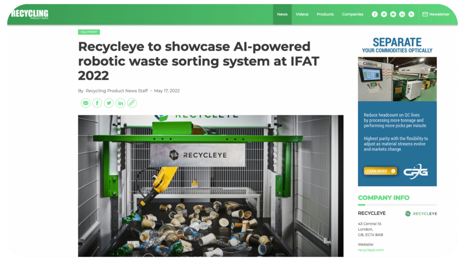The image size is (465, 261).
Task: Visit the recycleye.com website link
Action: [371, 250]
